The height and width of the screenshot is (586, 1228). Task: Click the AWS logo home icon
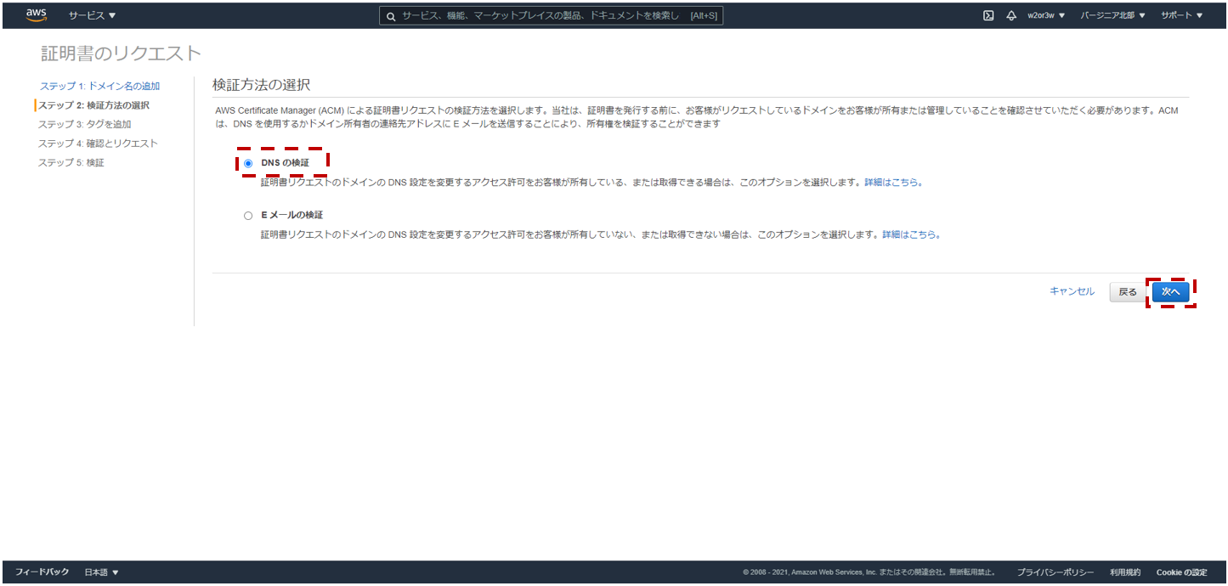[x=37, y=14]
